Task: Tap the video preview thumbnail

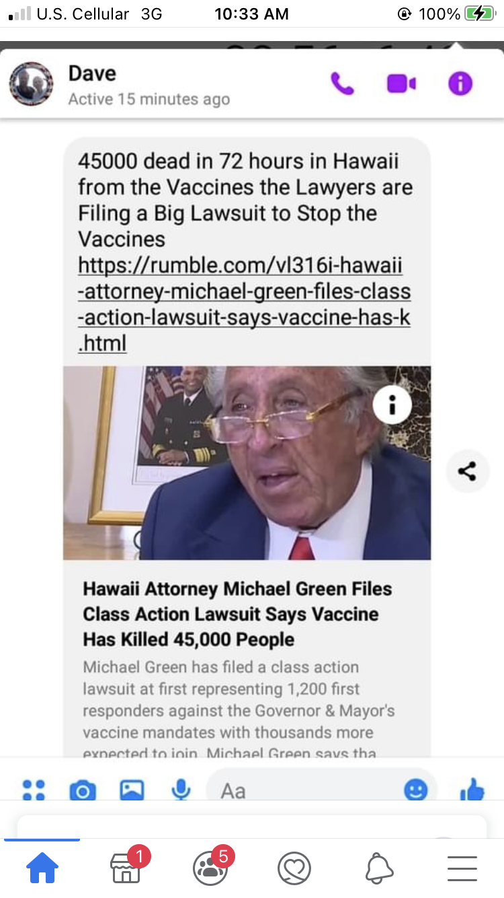Action: (x=247, y=463)
